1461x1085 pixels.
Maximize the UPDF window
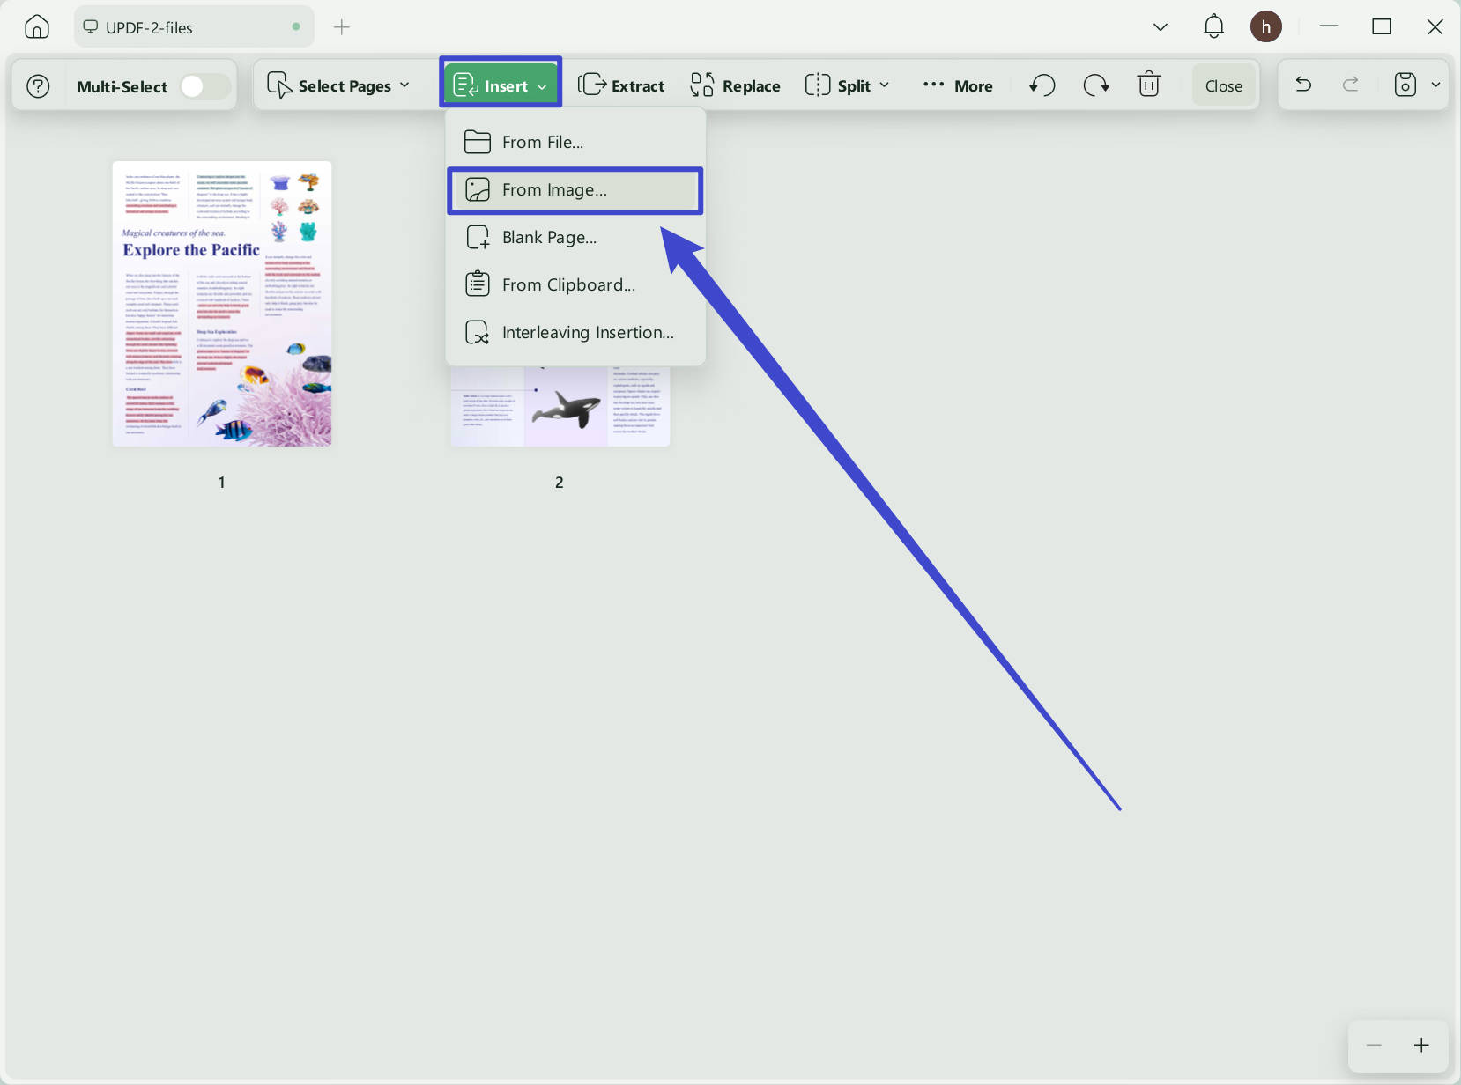[1382, 26]
